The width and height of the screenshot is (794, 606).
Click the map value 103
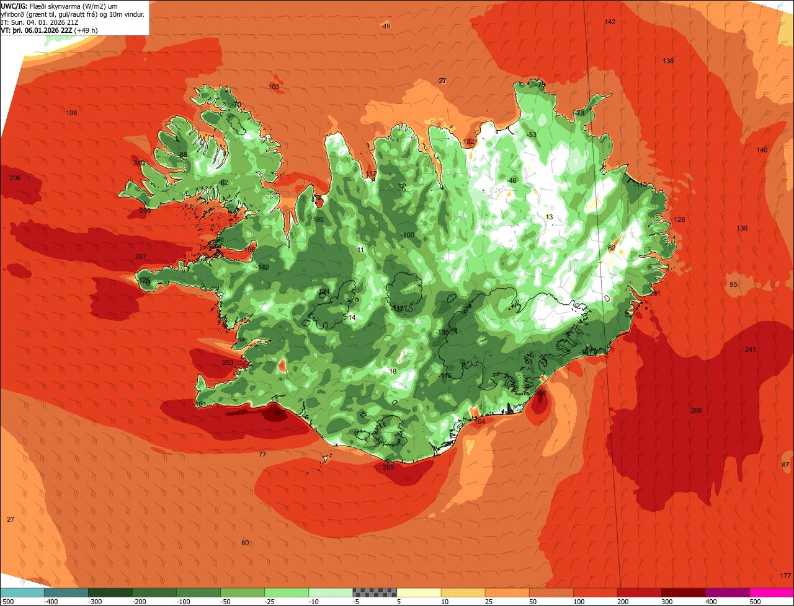pyautogui.click(x=274, y=87)
